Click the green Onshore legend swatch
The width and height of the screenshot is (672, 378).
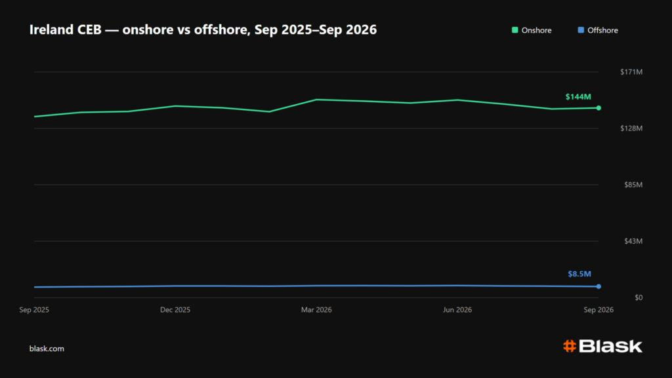[514, 30]
